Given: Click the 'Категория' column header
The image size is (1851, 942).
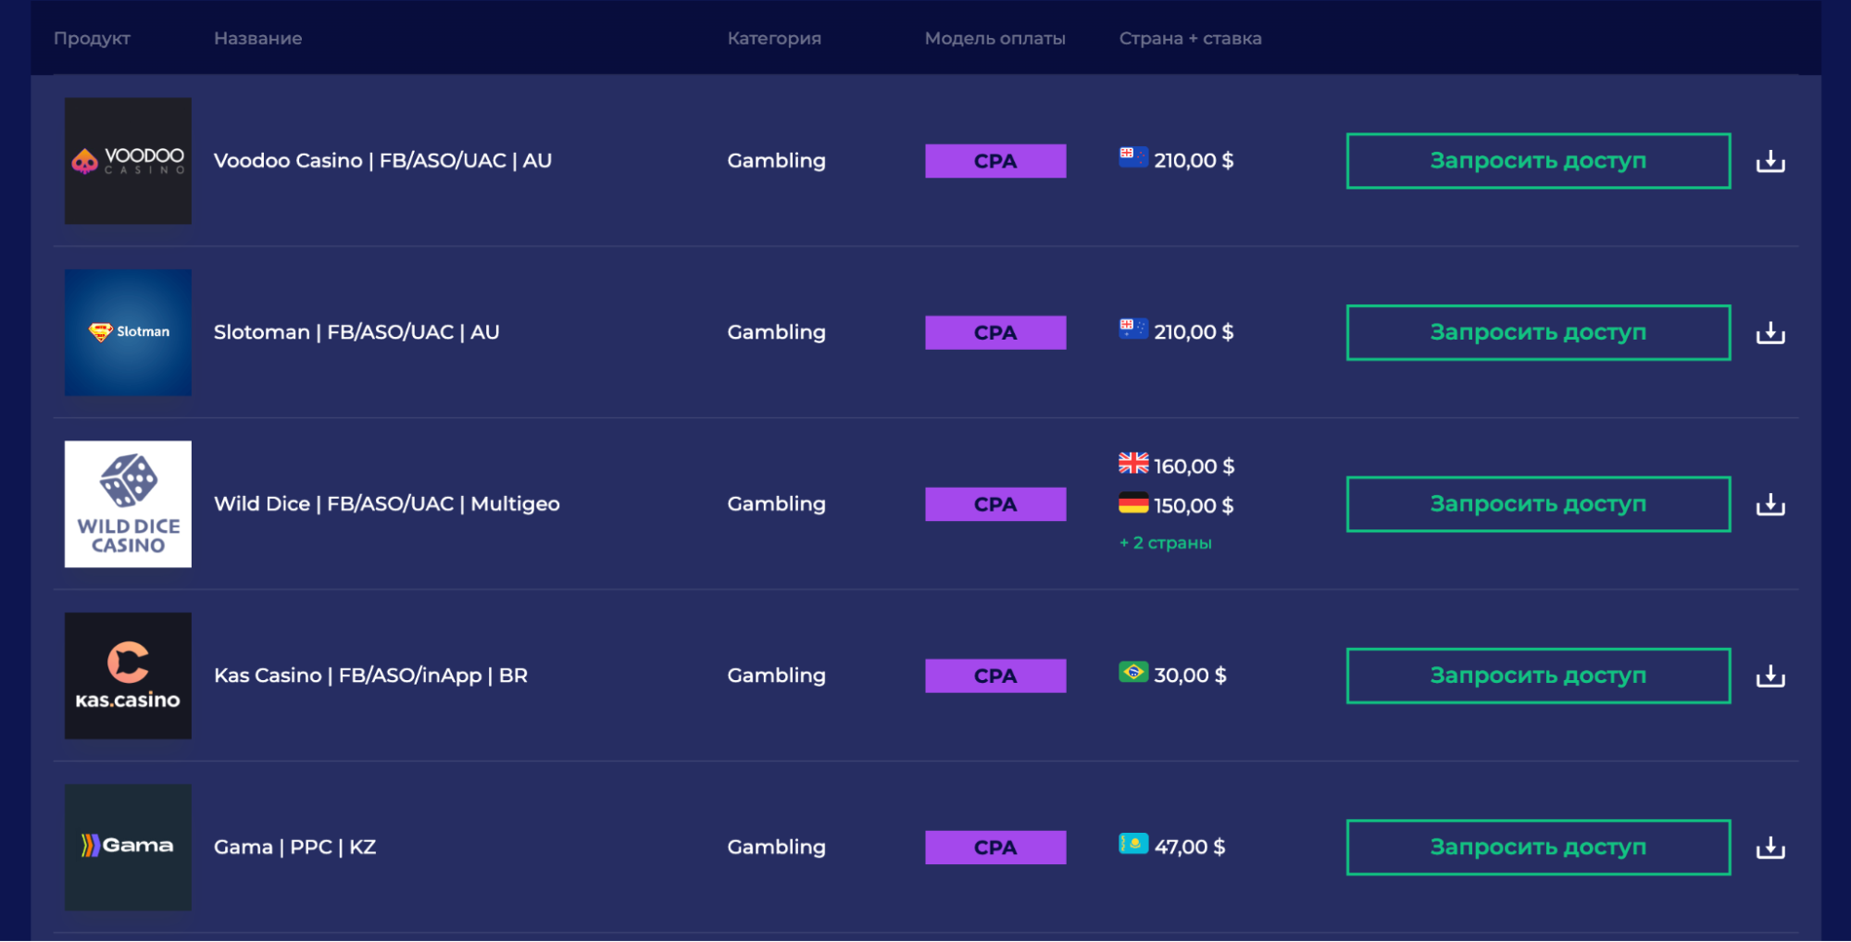Looking at the screenshot, I should point(774,38).
